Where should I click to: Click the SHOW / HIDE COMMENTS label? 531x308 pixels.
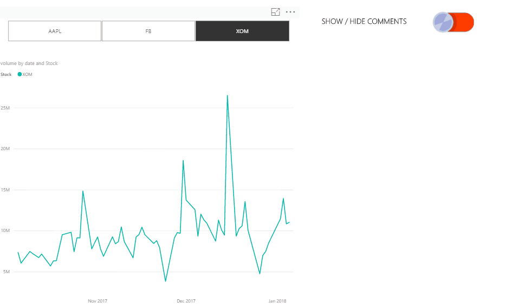tap(364, 21)
